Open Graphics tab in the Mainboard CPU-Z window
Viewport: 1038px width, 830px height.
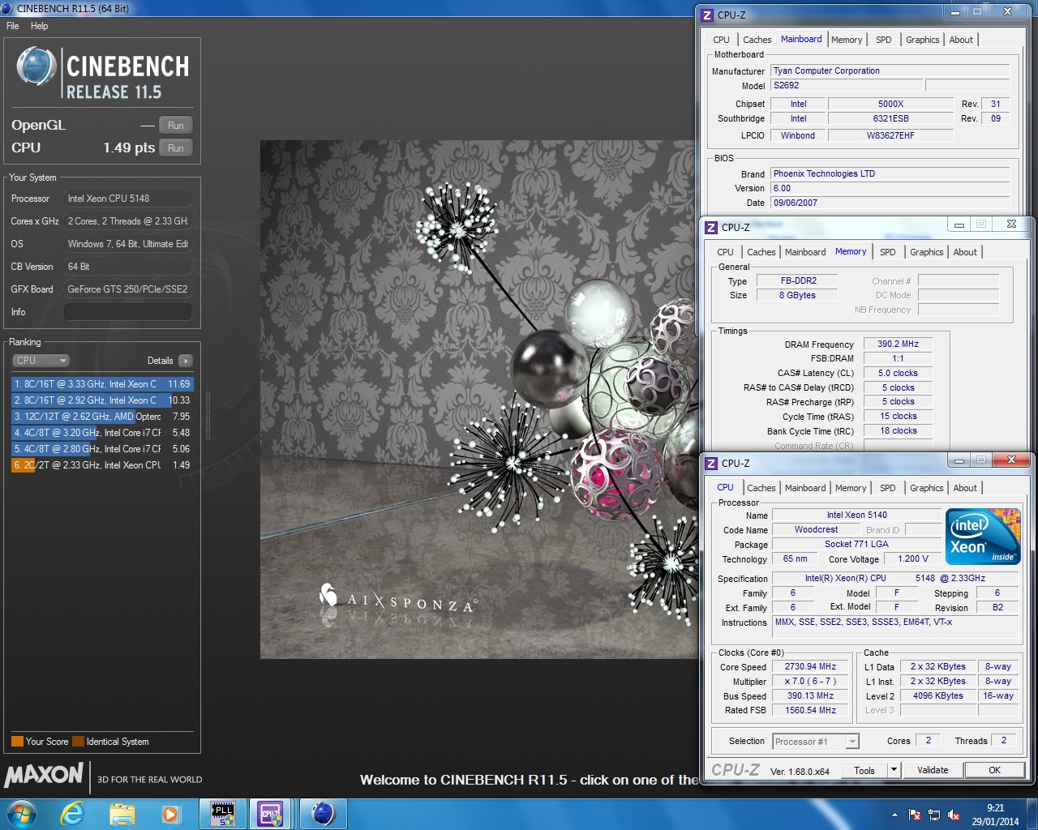(923, 40)
